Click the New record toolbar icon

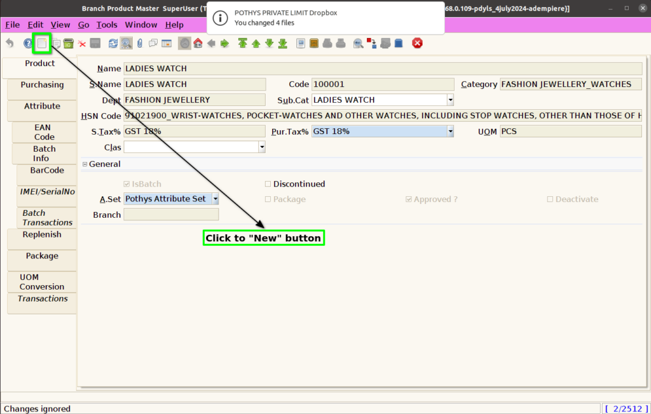pos(42,43)
